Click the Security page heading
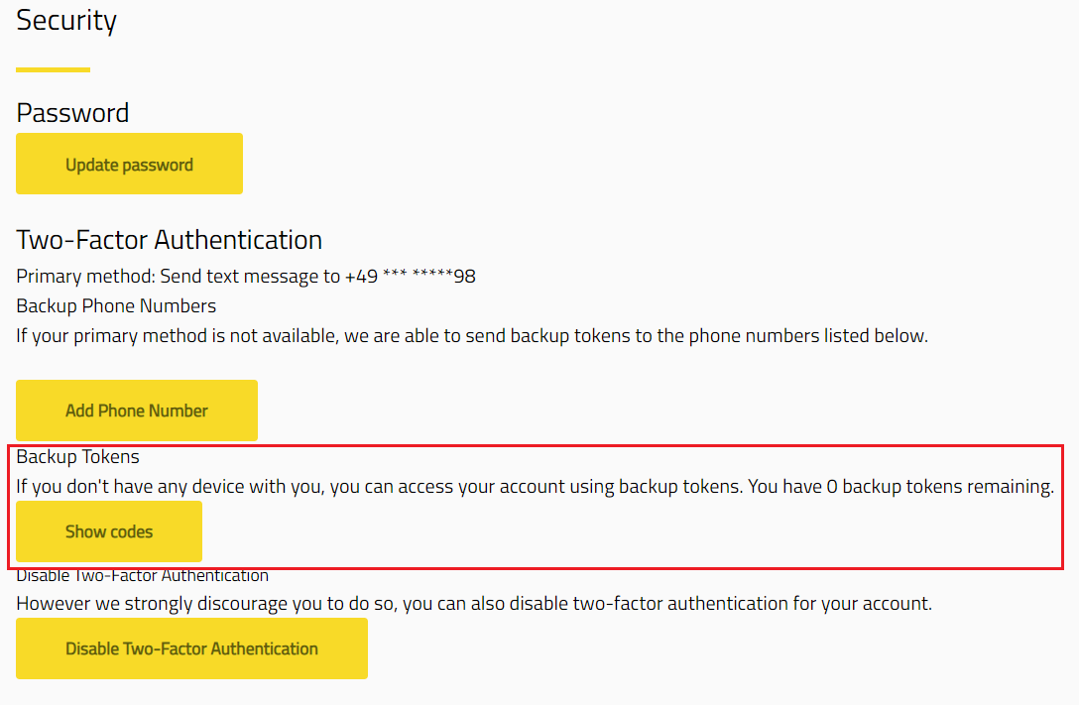1079x705 pixels. (x=66, y=21)
